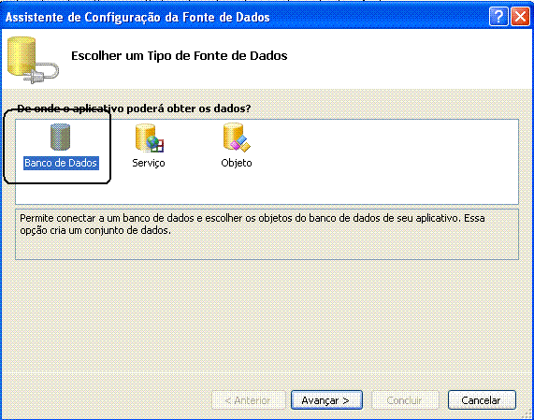Cancel the wizard with Cancelar button

pyautogui.click(x=482, y=400)
